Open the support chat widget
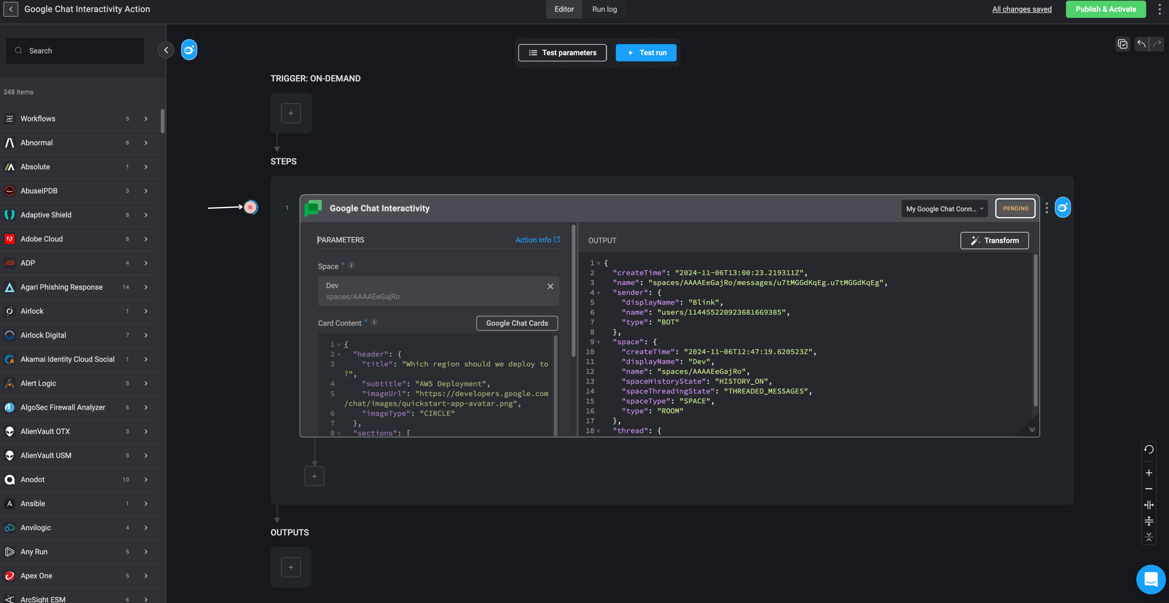This screenshot has width=1169, height=603. 1151,579
